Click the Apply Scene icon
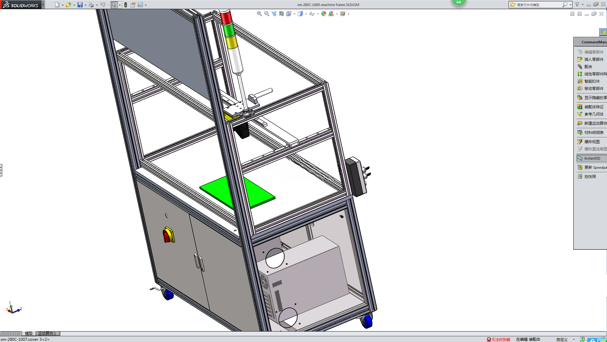Viewport: 607px width, 342px height. coord(331,14)
